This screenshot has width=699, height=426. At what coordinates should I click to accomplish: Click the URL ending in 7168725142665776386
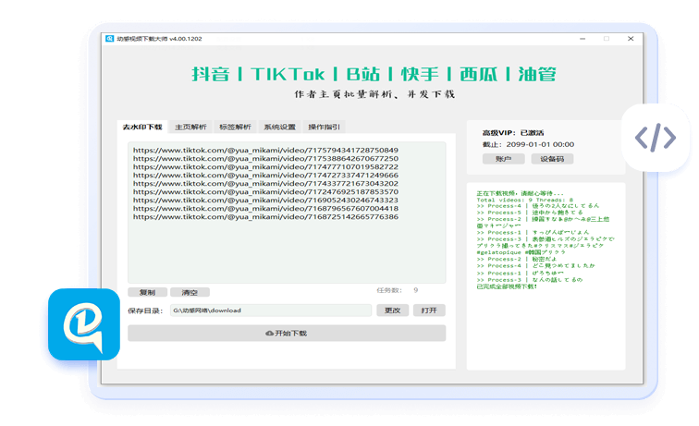(x=265, y=216)
